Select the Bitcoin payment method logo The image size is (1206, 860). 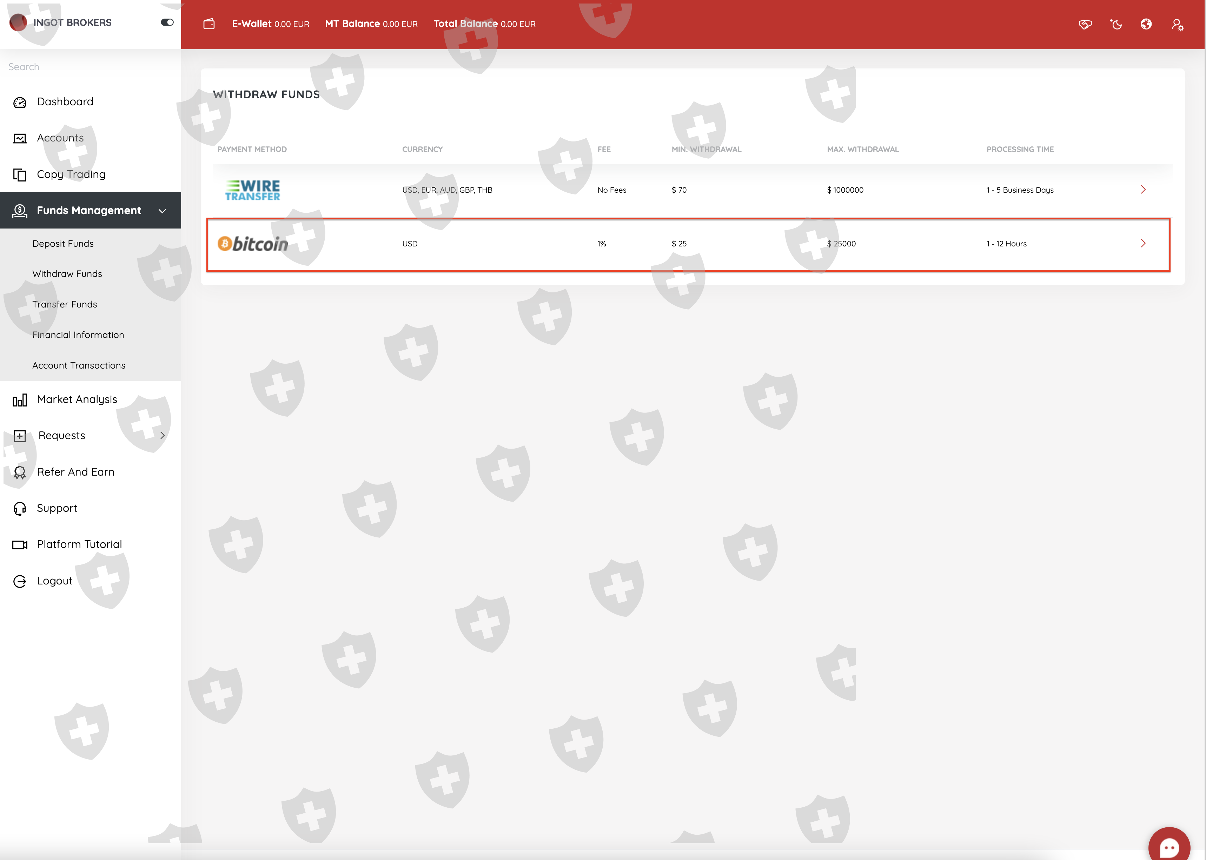click(x=253, y=244)
